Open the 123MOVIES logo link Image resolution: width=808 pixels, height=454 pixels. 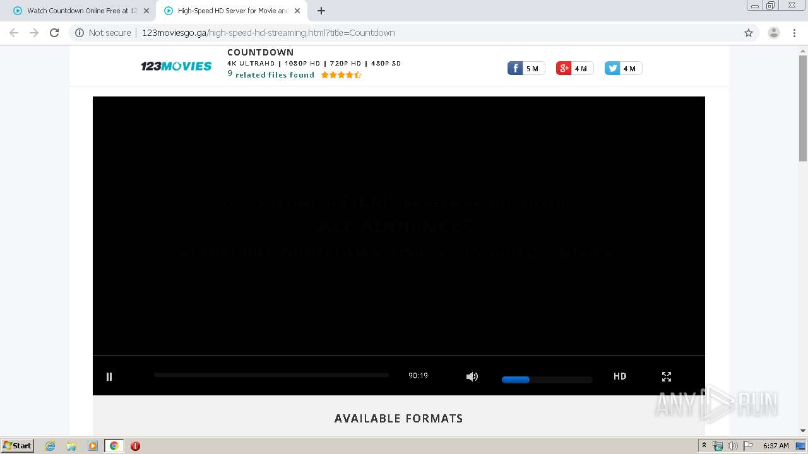(x=176, y=66)
